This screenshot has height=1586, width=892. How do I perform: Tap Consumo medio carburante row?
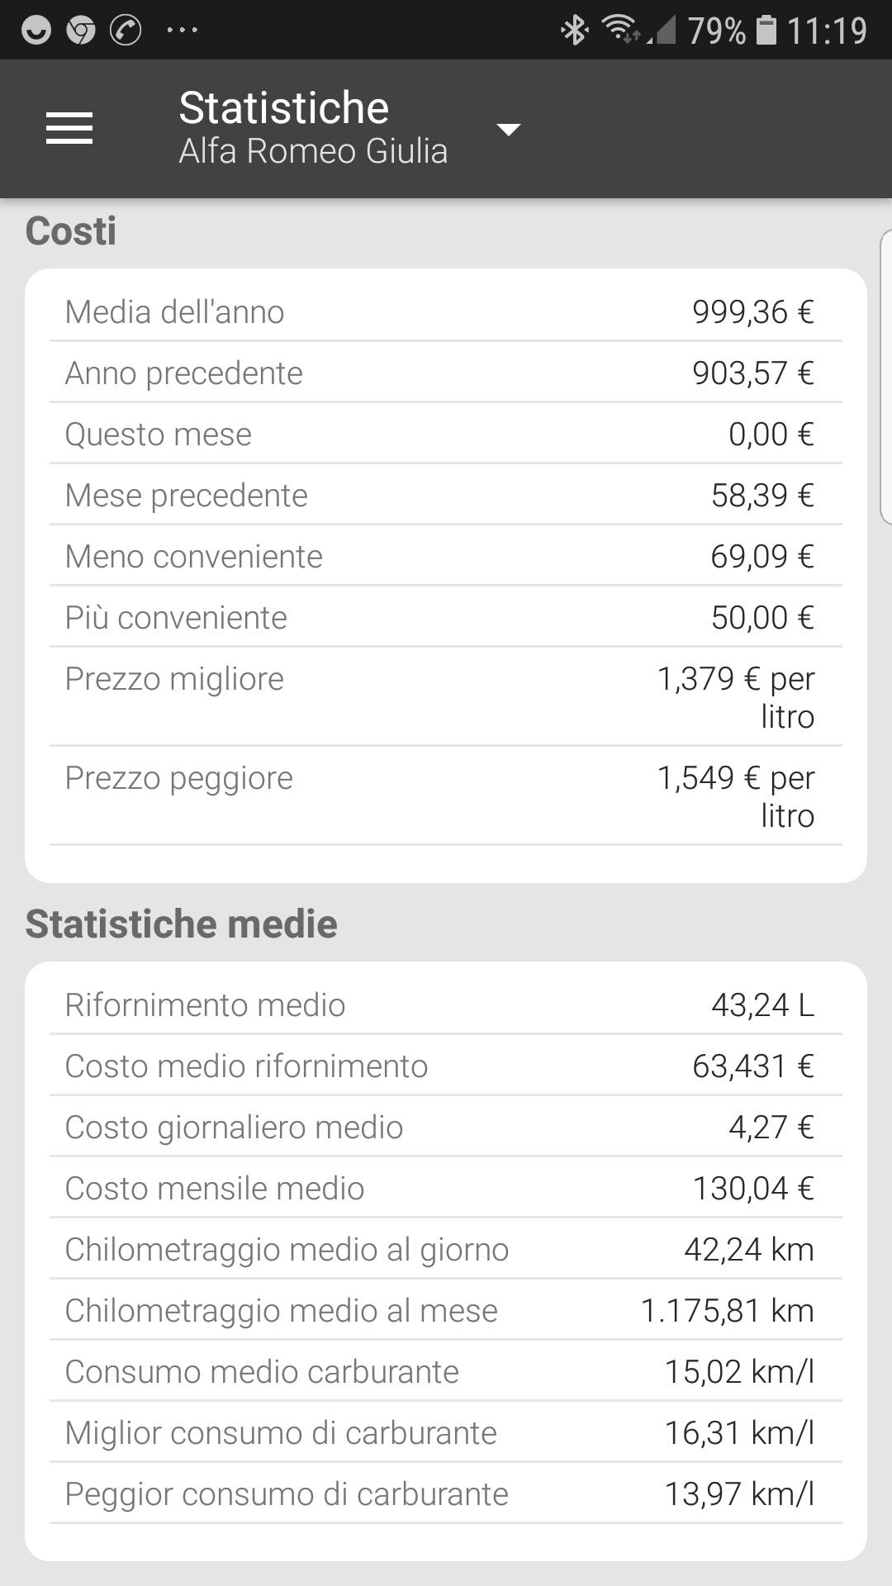(446, 1371)
